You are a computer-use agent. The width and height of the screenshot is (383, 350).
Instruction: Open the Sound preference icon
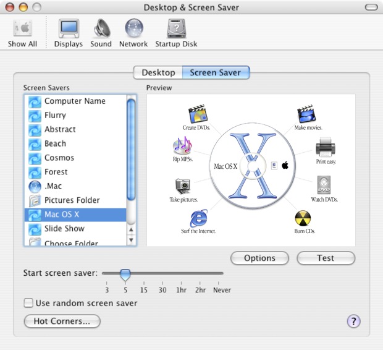pyautogui.click(x=101, y=33)
